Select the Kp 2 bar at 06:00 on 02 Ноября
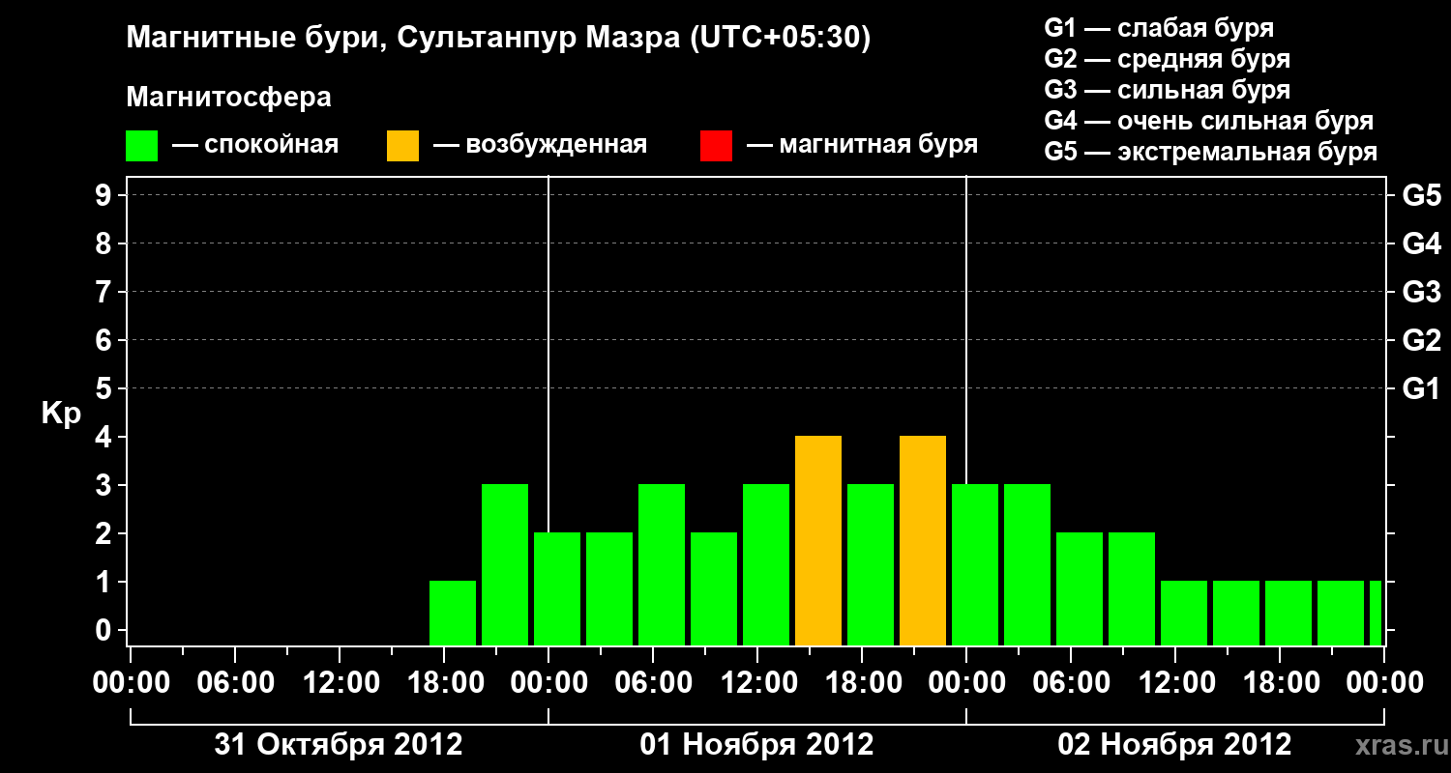Screen dimensions: 1451x773 1080,589
